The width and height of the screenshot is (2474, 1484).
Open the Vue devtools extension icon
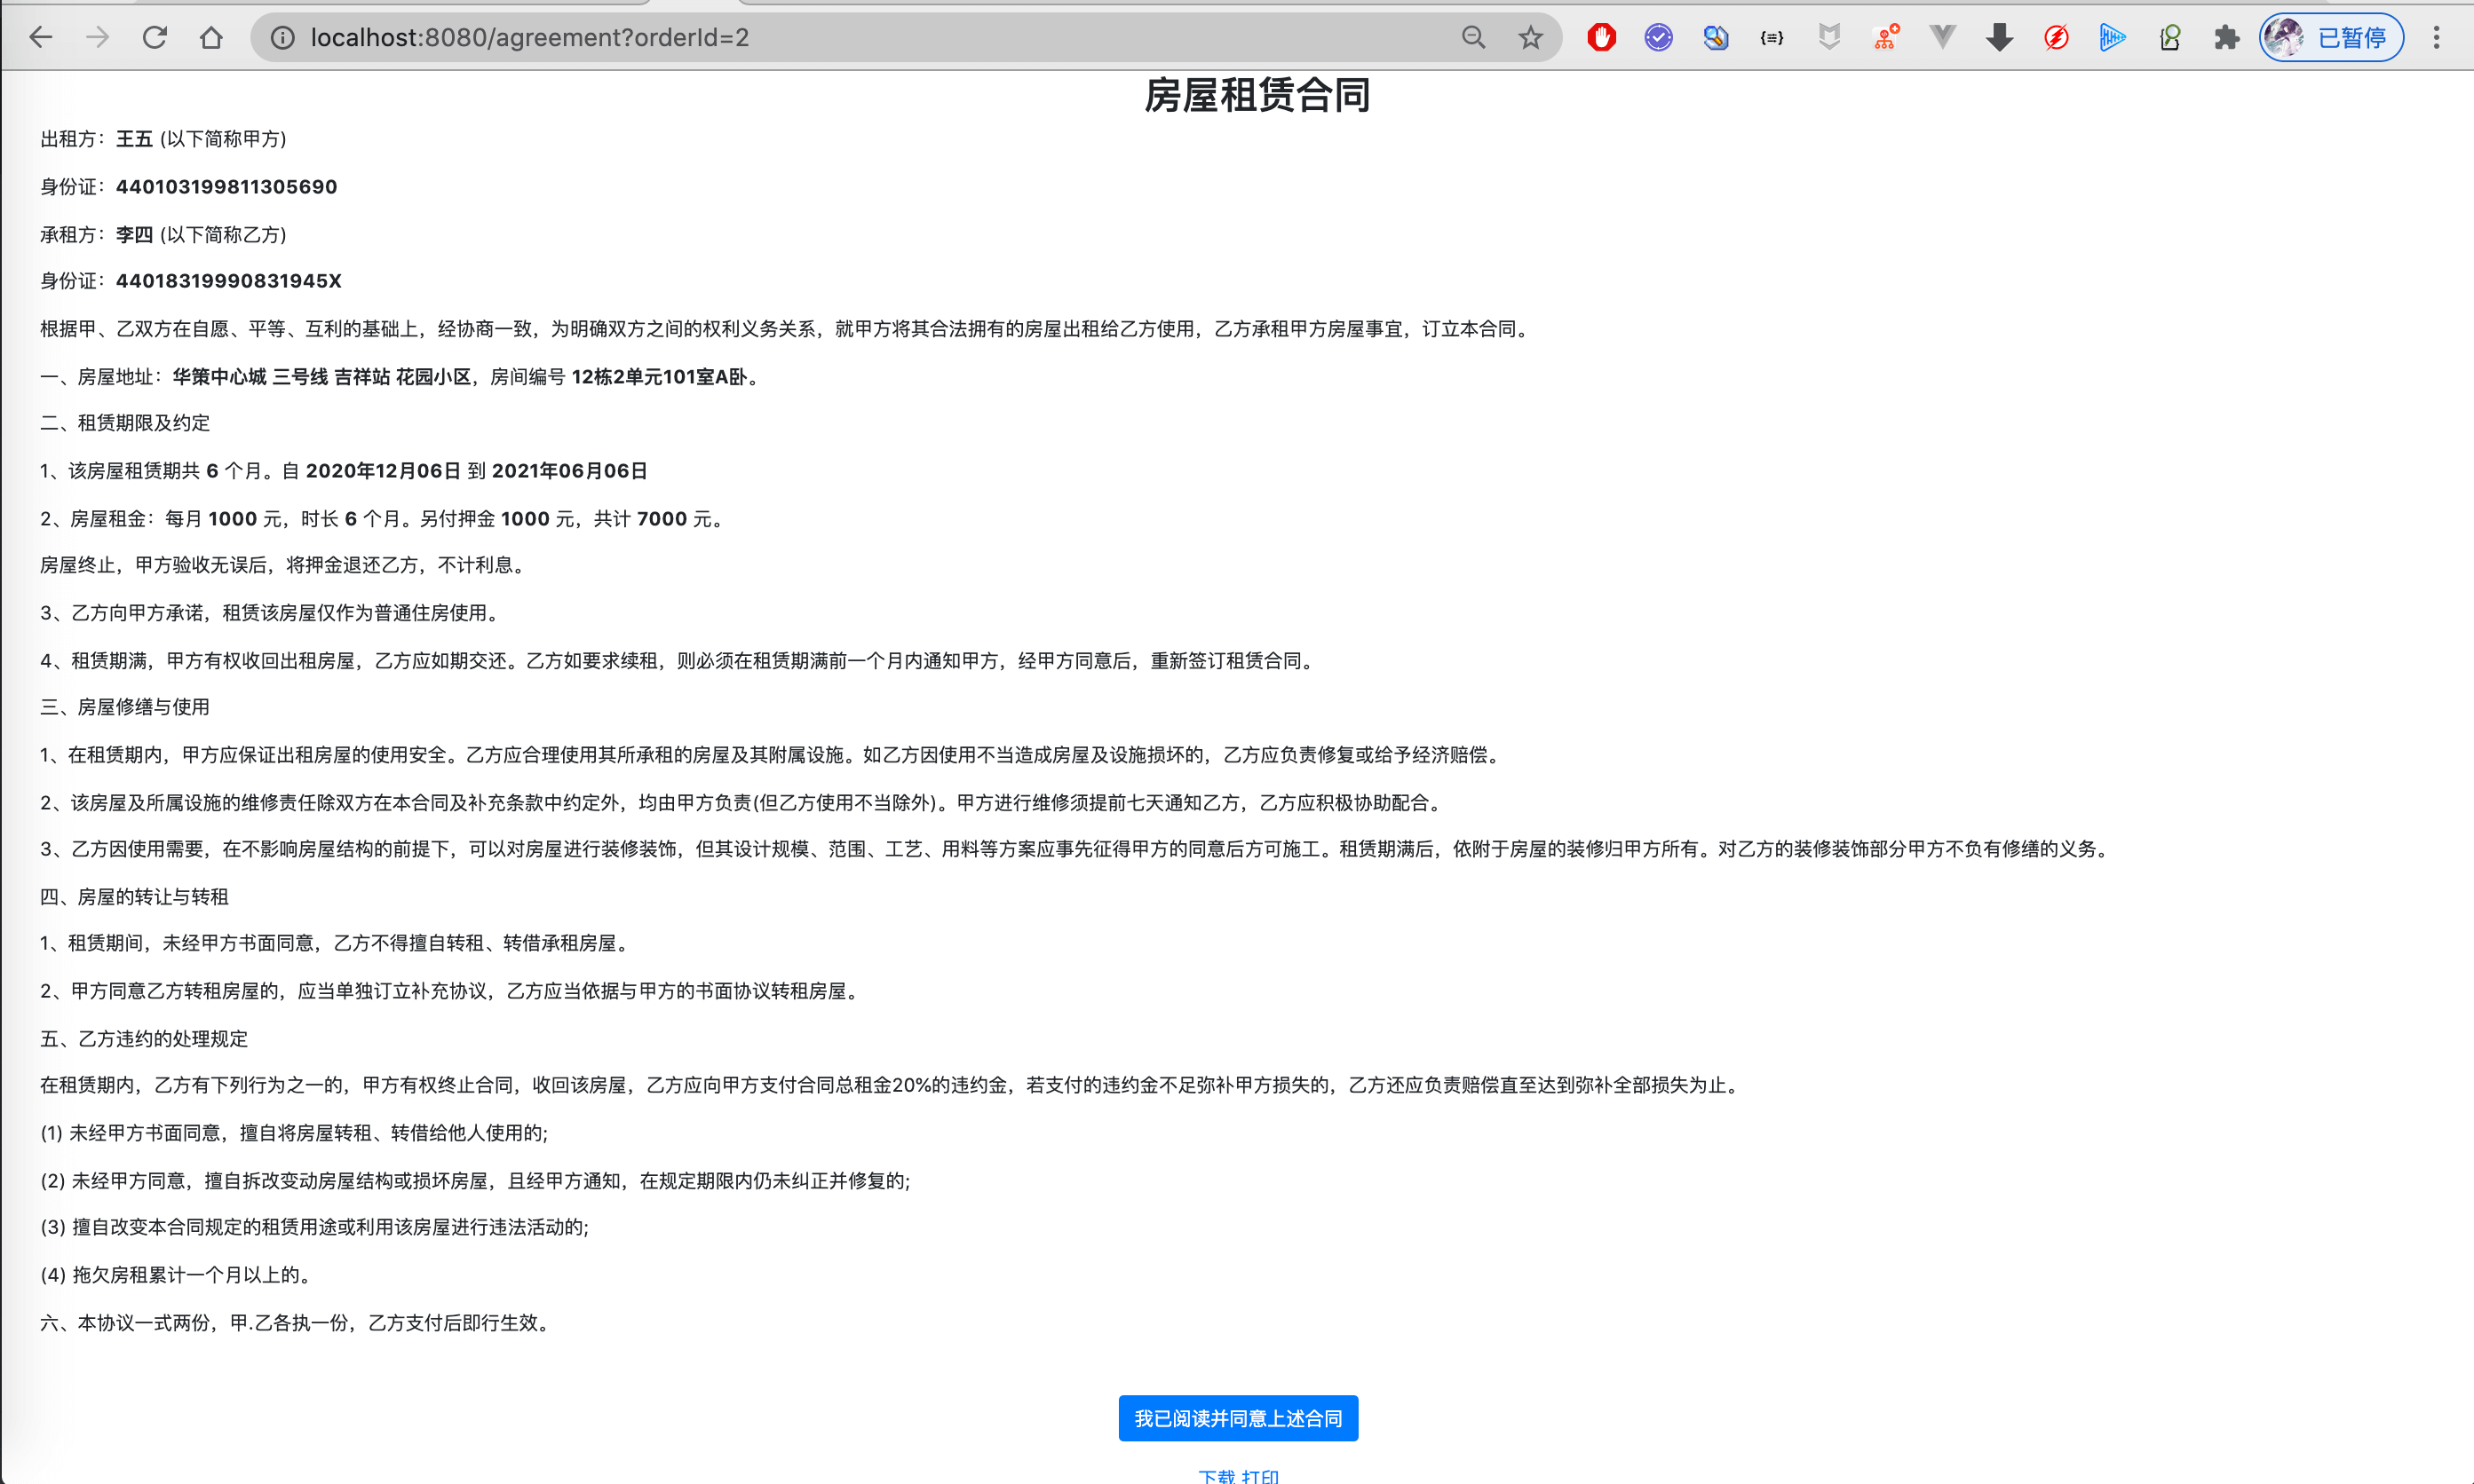1942,38
